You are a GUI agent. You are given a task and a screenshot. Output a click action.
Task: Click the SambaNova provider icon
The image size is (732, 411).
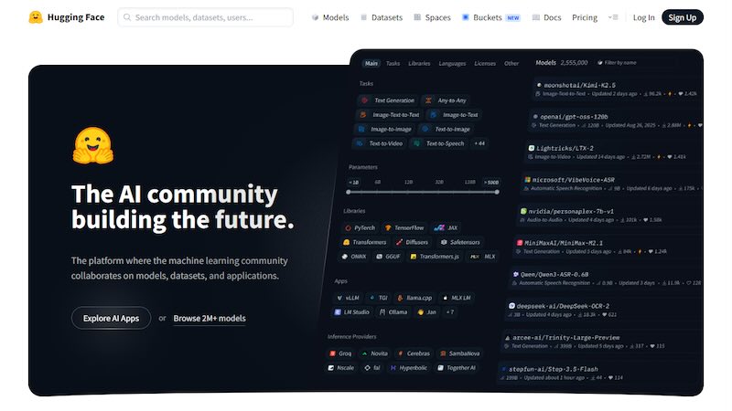[443, 353]
